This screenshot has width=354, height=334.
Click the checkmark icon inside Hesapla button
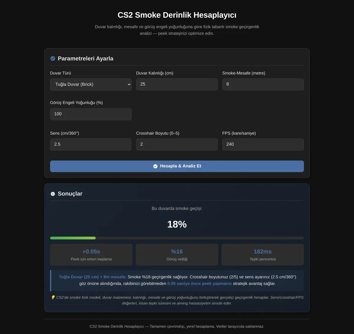click(155, 166)
